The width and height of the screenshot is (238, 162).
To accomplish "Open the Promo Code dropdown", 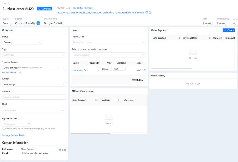I will coord(109,42).
